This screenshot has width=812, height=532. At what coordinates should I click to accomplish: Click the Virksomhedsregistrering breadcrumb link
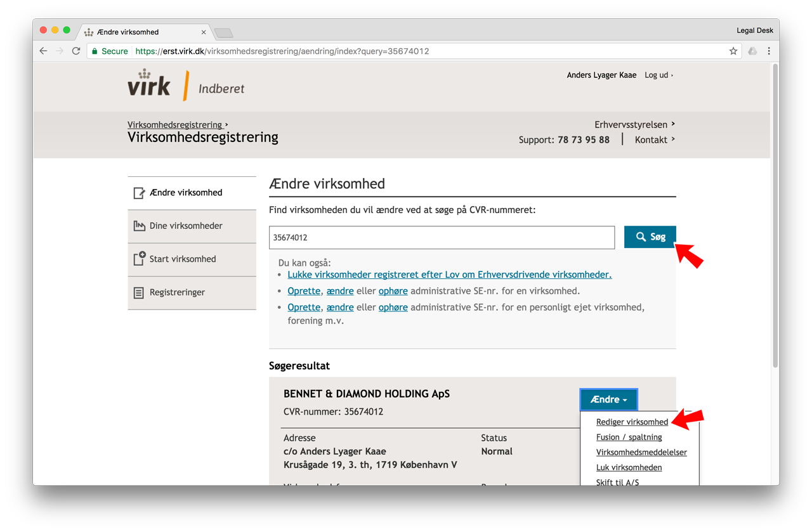[x=177, y=125]
